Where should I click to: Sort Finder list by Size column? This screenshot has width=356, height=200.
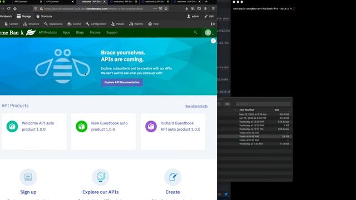[x=277, y=110]
